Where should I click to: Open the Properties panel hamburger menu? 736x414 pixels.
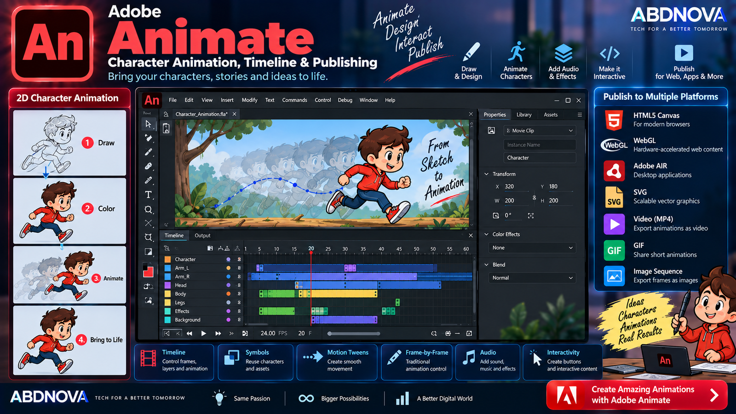580,115
